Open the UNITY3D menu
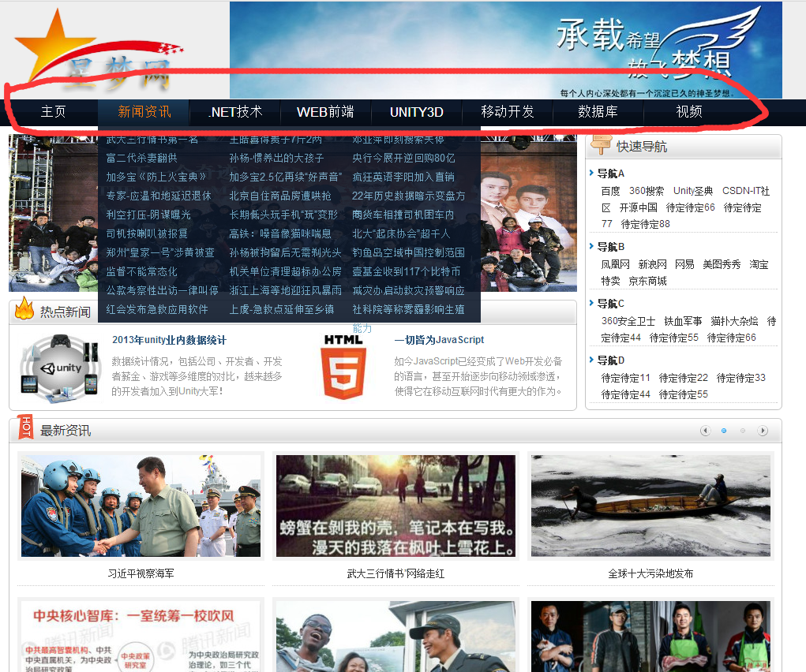This screenshot has height=672, width=806. coord(416,111)
